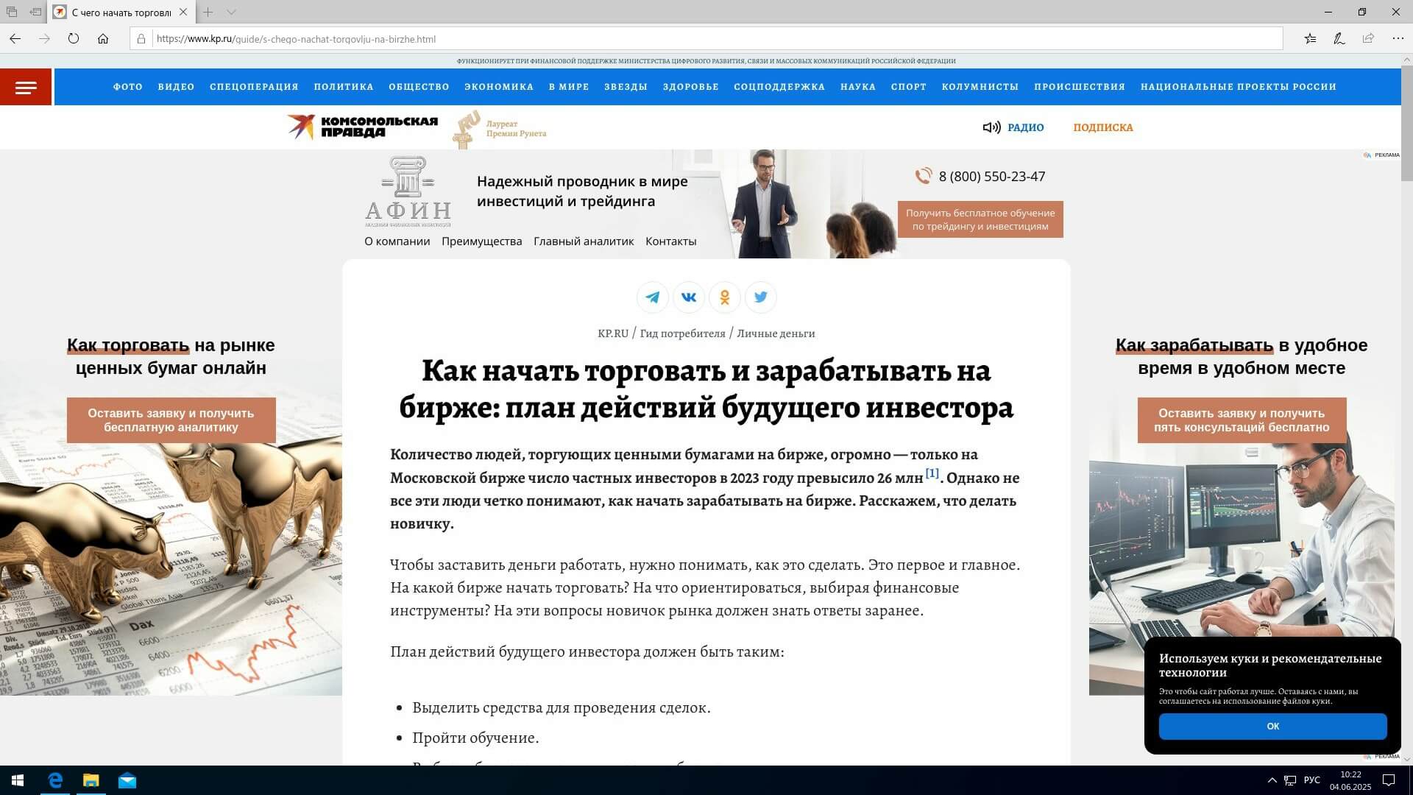Open the browser Settings and more menu

1398,39
